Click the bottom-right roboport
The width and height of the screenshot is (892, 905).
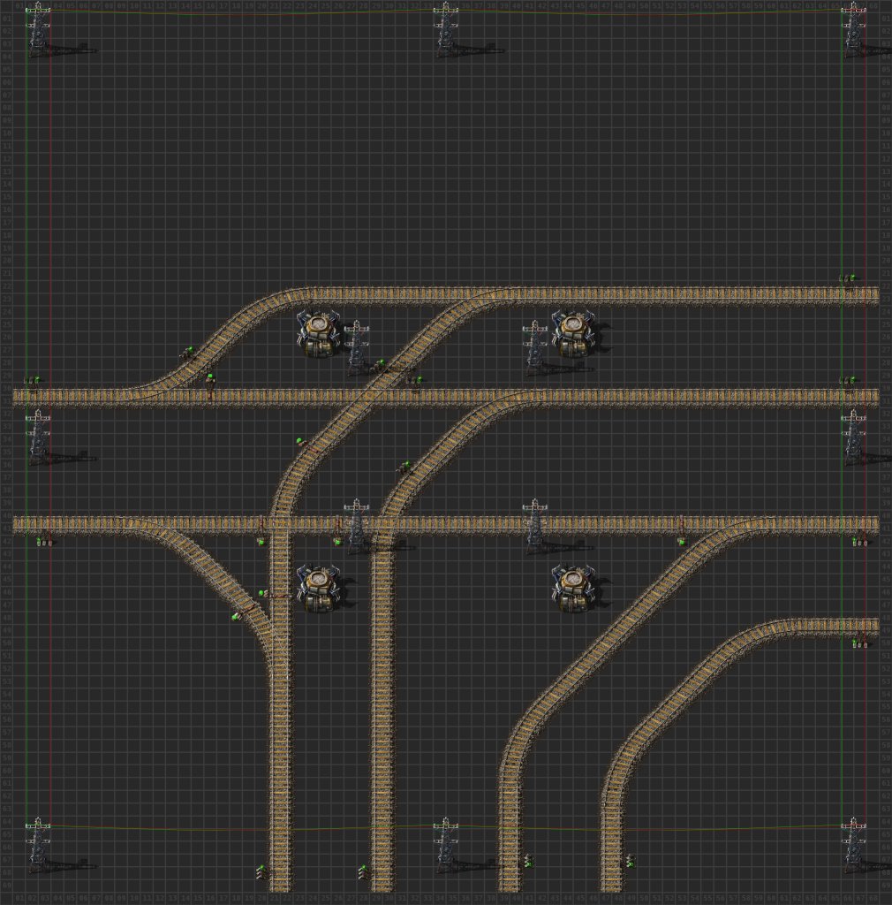pos(573,588)
